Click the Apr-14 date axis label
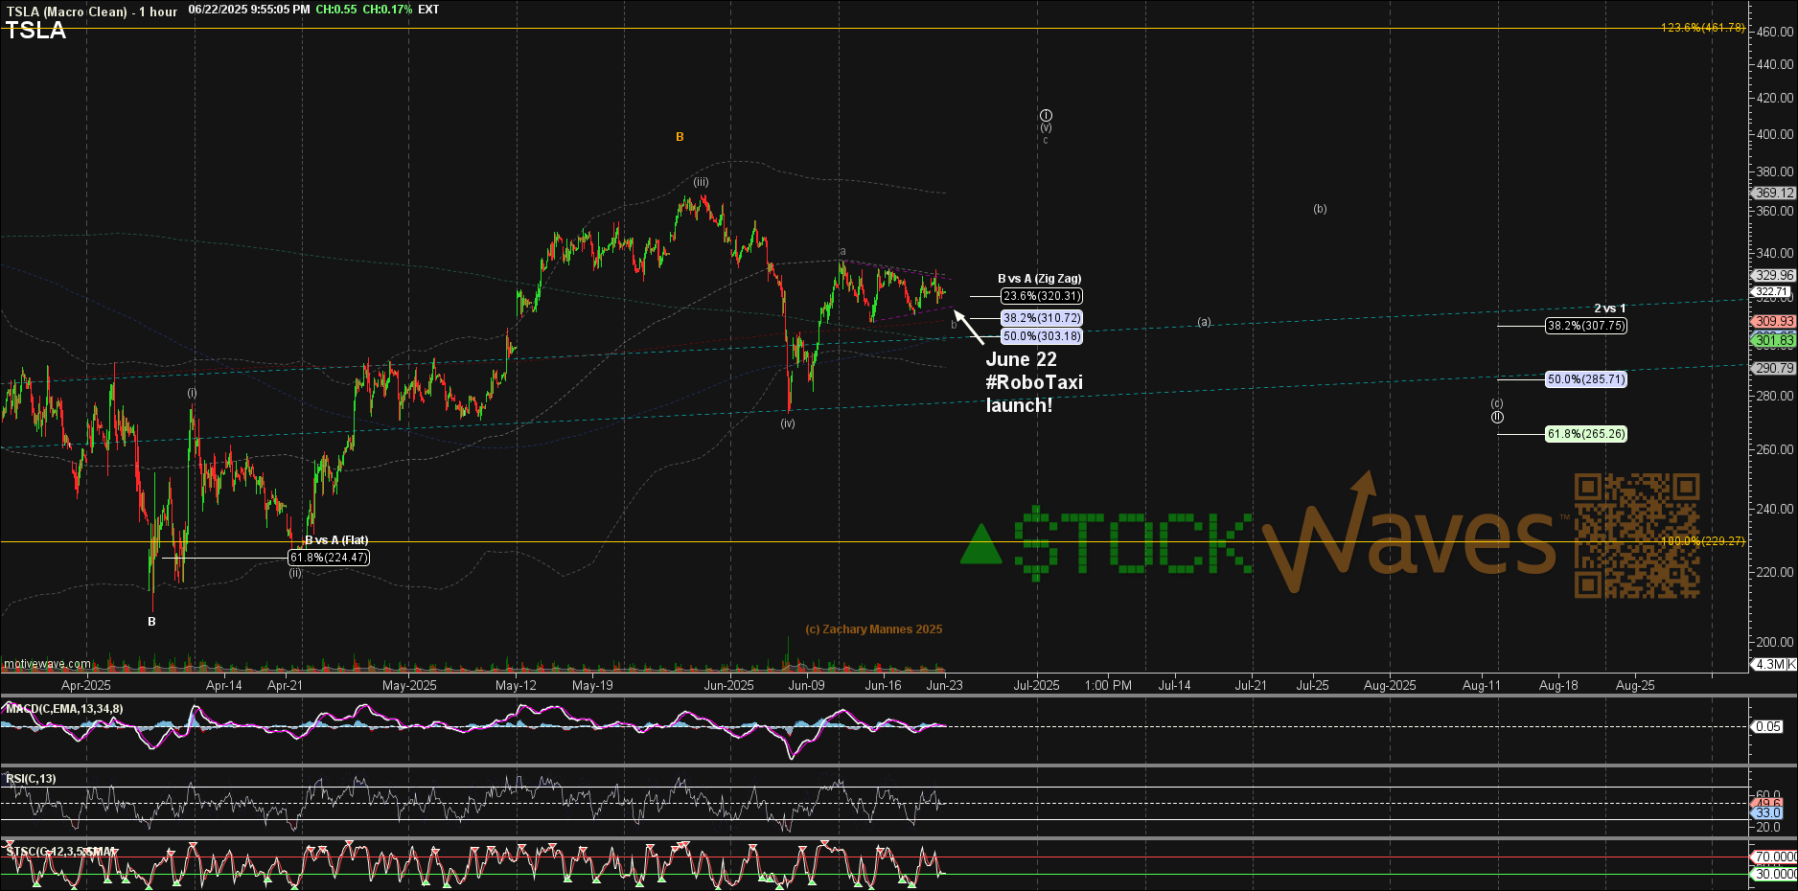Image resolution: width=1798 pixels, height=891 pixels. click(x=224, y=685)
